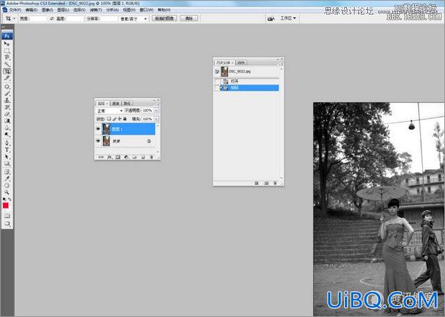This screenshot has width=445, height=317.
Task: Select the Brush tool
Action: 7,93
